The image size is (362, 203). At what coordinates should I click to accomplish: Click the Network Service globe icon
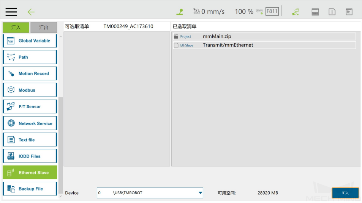click(11, 123)
